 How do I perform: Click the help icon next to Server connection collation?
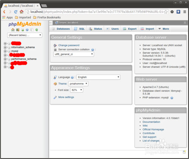[93, 50]
